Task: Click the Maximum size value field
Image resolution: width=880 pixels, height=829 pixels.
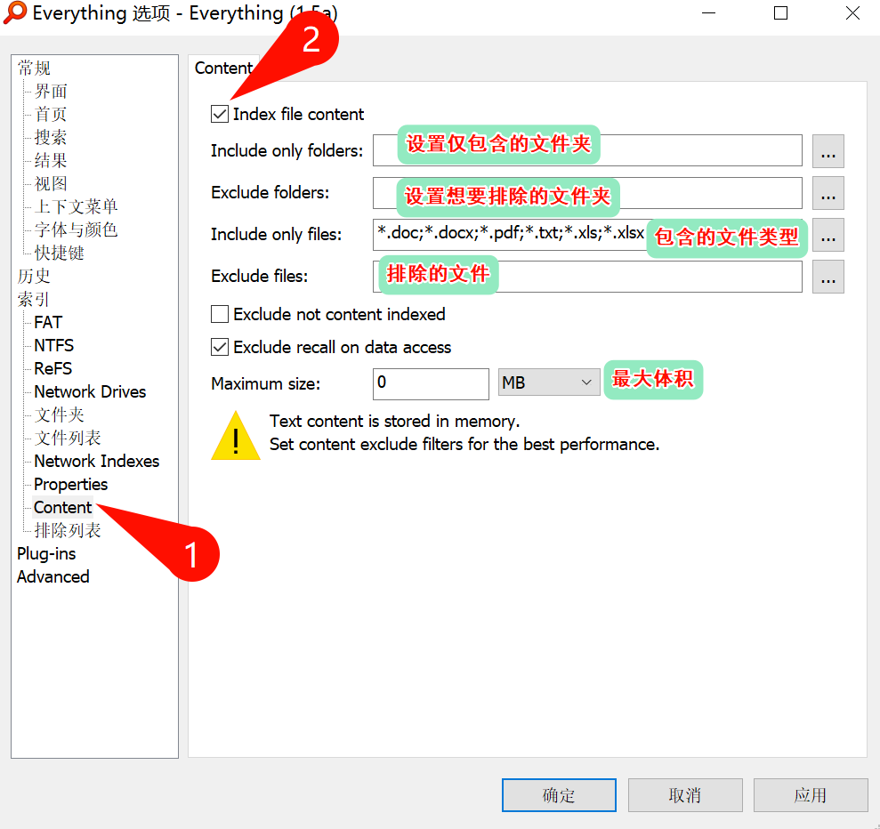Action: coord(431,383)
